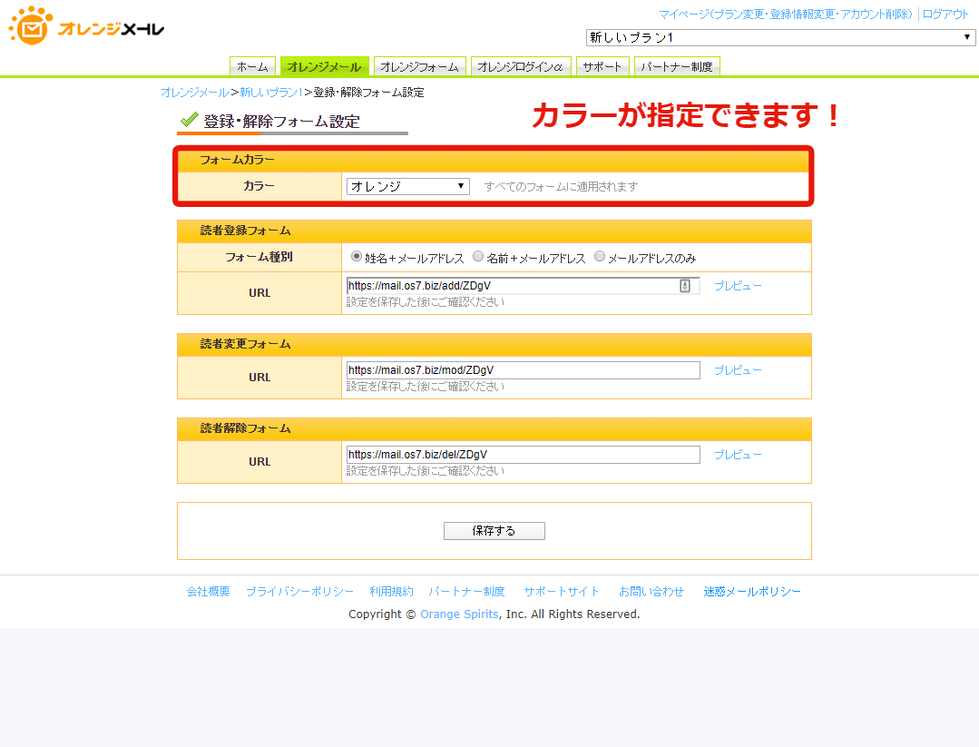
Task: Click the フォームカラー section header
Action: pyautogui.click(x=494, y=161)
